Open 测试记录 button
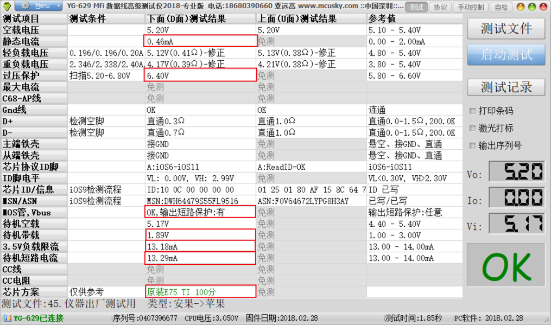 [x=506, y=87]
